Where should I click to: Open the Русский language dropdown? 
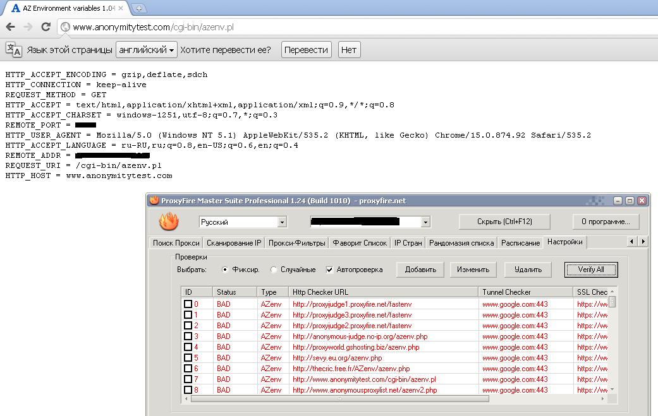click(283, 222)
